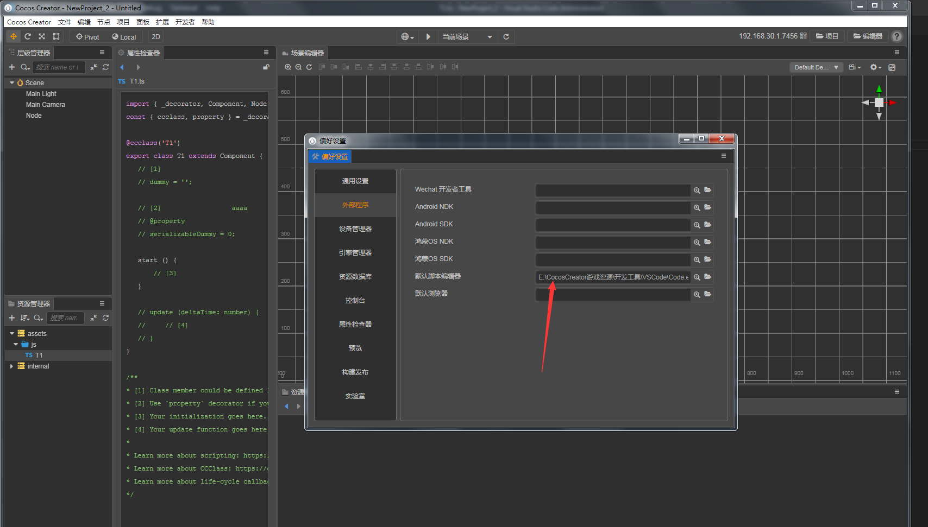Image resolution: width=928 pixels, height=527 pixels.
Task: Open the 开发者 menu
Action: tap(185, 22)
